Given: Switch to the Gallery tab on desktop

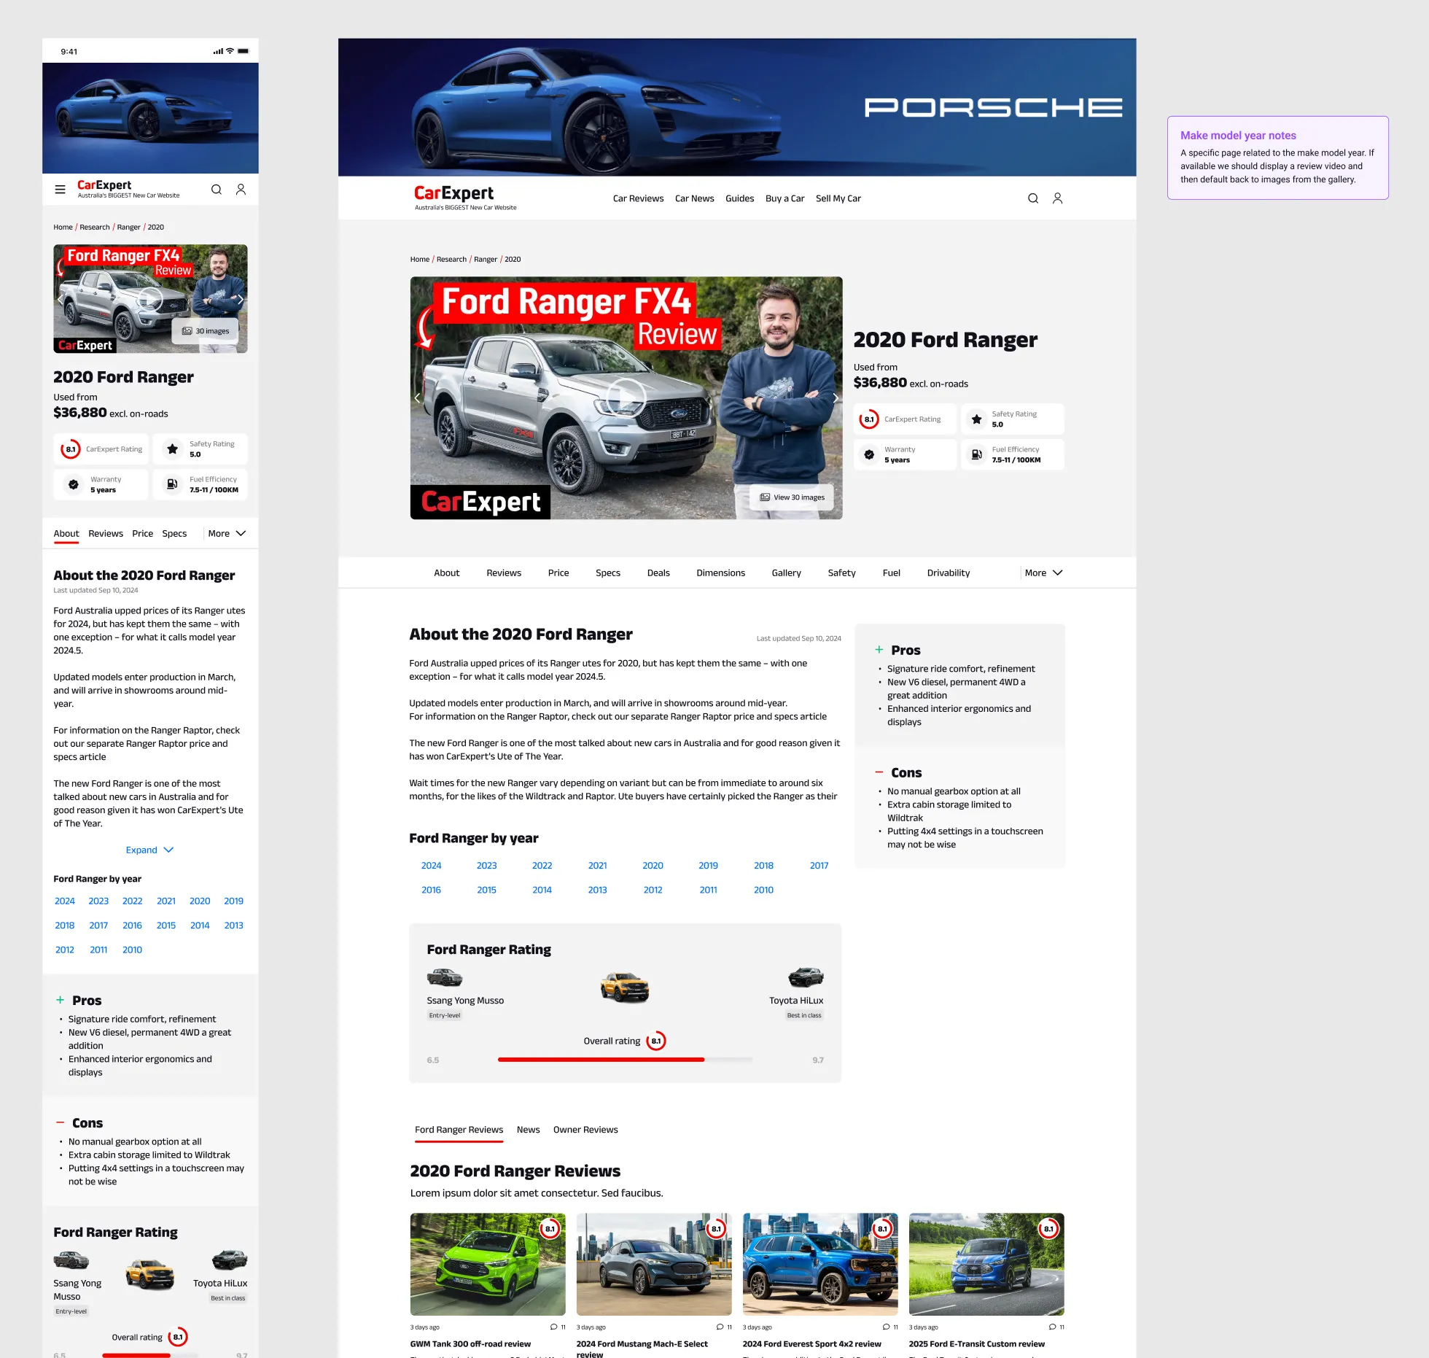Looking at the screenshot, I should tap(786, 573).
